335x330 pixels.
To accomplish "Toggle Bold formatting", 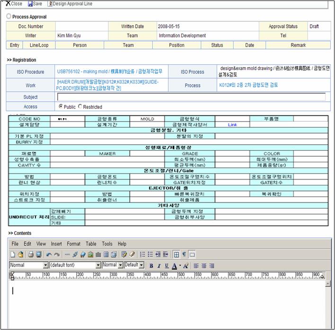I will (x=151, y=266).
